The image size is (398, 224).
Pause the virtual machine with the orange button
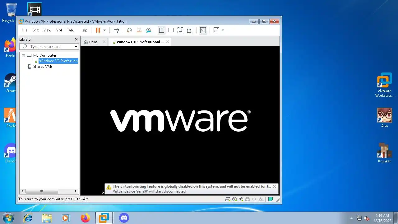pyautogui.click(x=98, y=30)
